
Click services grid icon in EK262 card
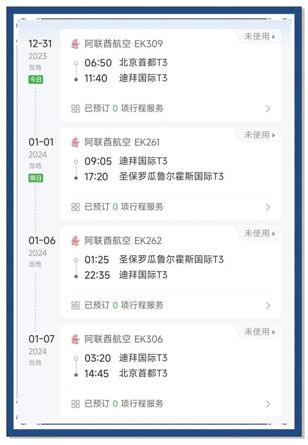coord(76,306)
